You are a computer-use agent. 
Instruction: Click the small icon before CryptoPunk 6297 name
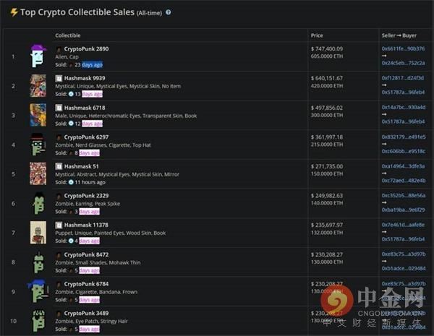59,137
